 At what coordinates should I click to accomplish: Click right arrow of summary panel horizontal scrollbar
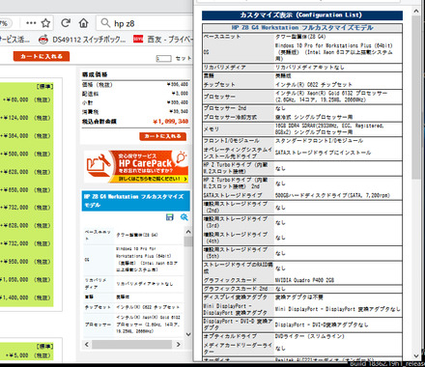click(179, 345)
